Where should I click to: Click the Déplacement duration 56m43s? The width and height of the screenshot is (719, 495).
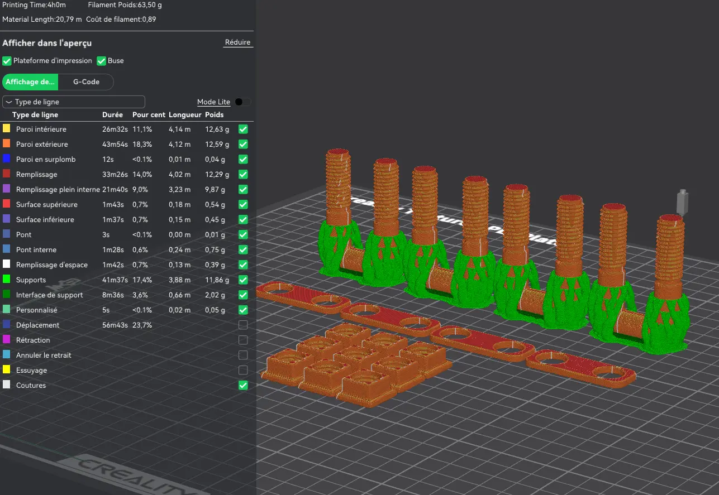pos(115,325)
